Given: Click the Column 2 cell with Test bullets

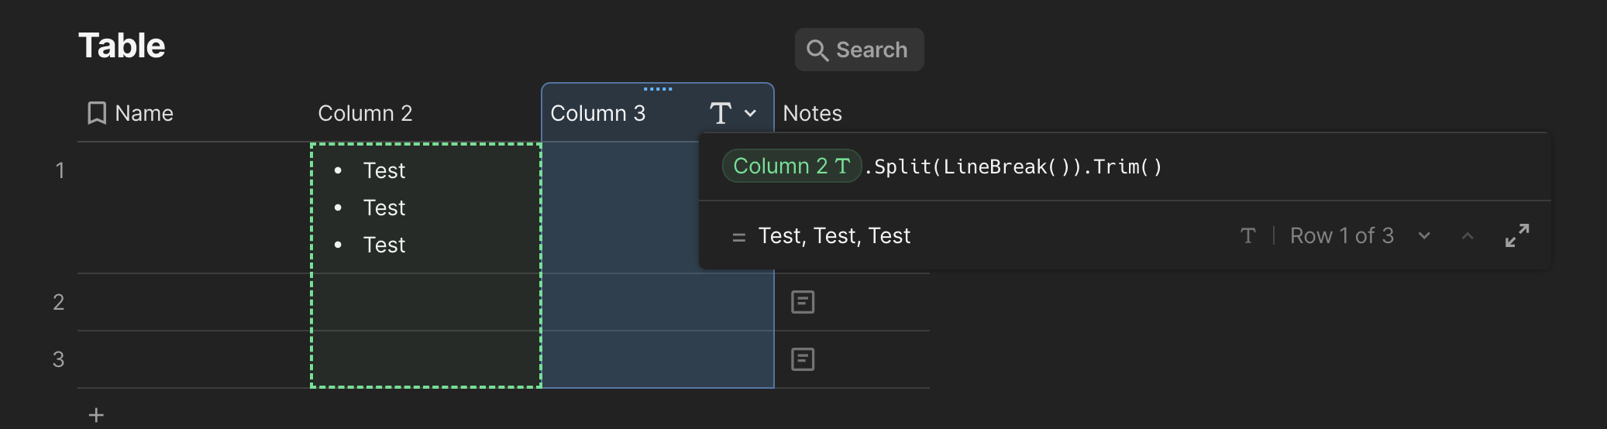Looking at the screenshot, I should click(x=425, y=208).
